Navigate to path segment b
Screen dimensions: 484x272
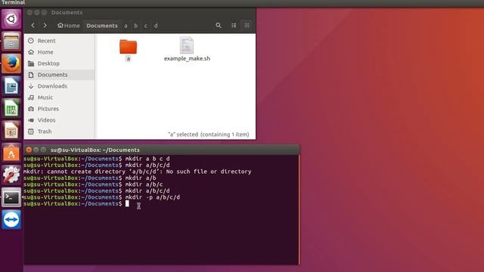(136, 26)
